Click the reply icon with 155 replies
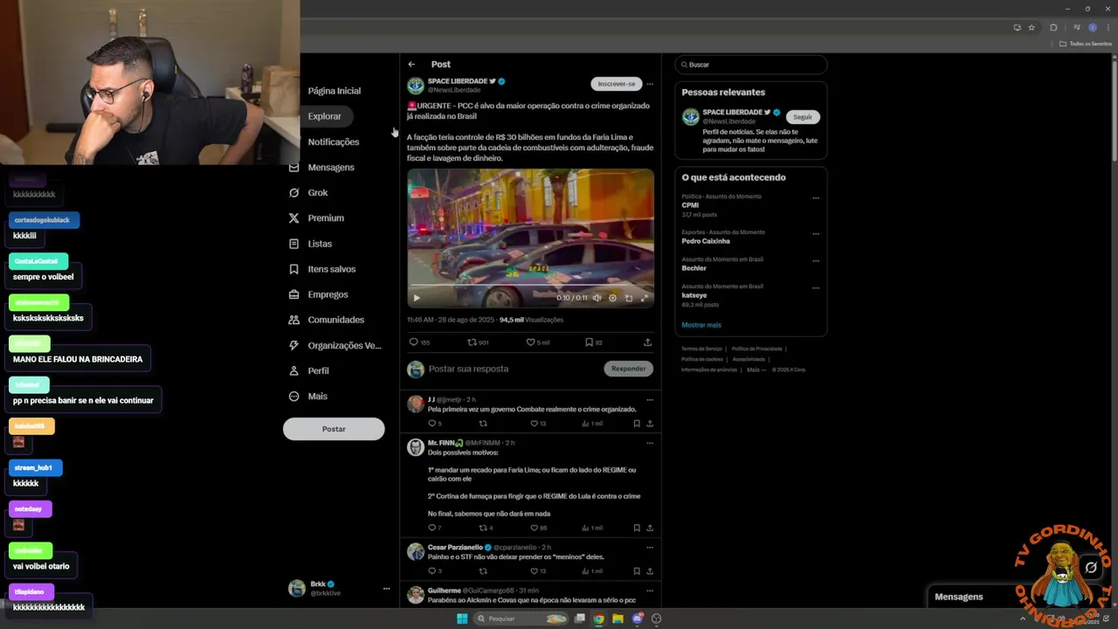 click(x=414, y=342)
